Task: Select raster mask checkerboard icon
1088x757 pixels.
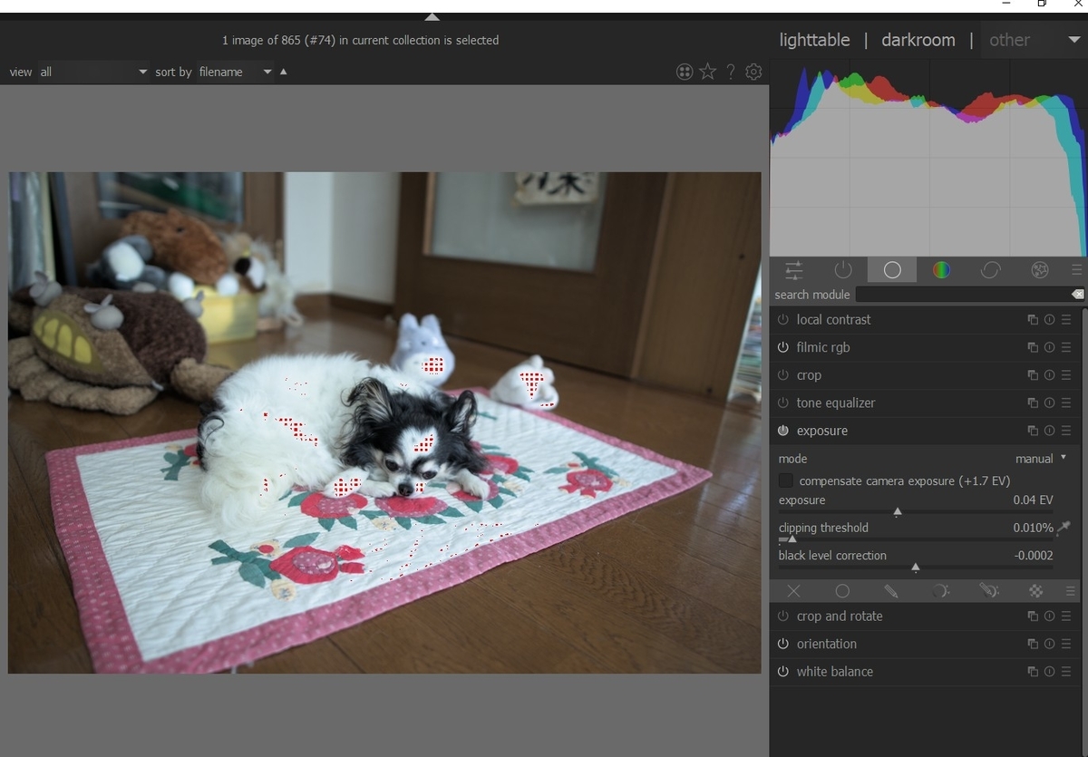Action: (1036, 591)
